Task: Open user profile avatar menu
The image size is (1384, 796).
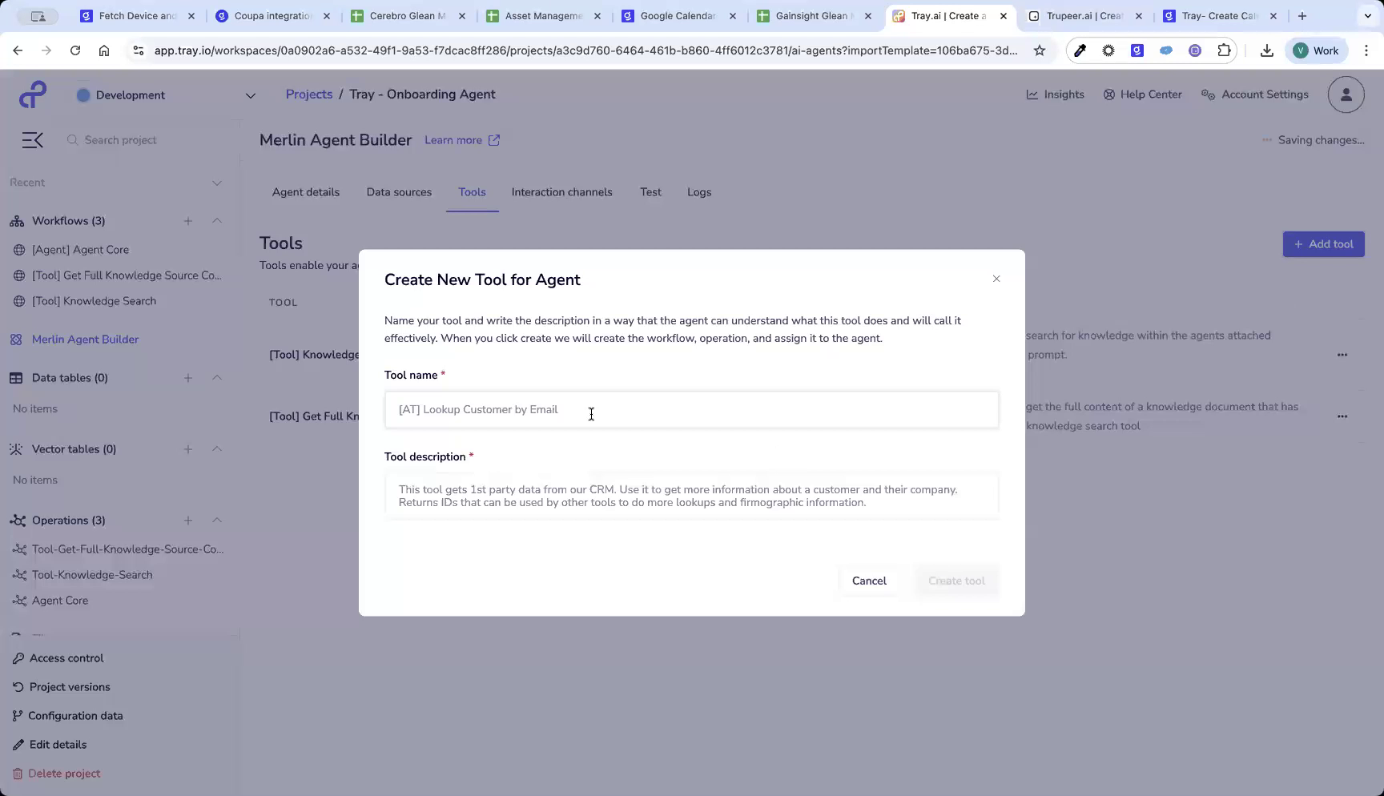Action: point(1346,94)
